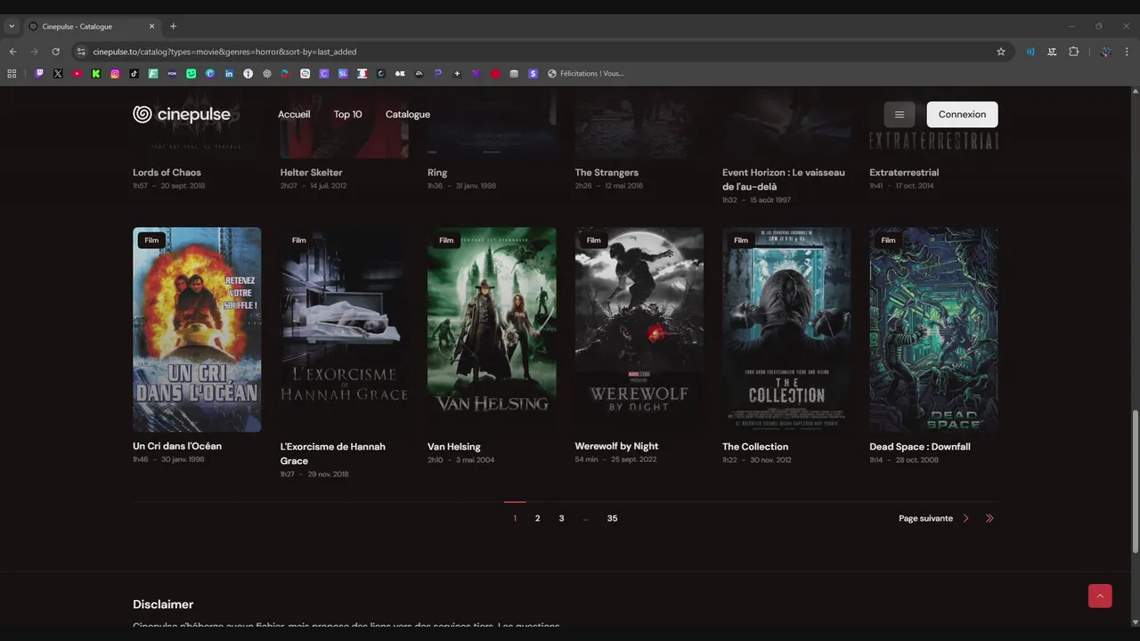Go to pagination page 2

tap(537, 518)
